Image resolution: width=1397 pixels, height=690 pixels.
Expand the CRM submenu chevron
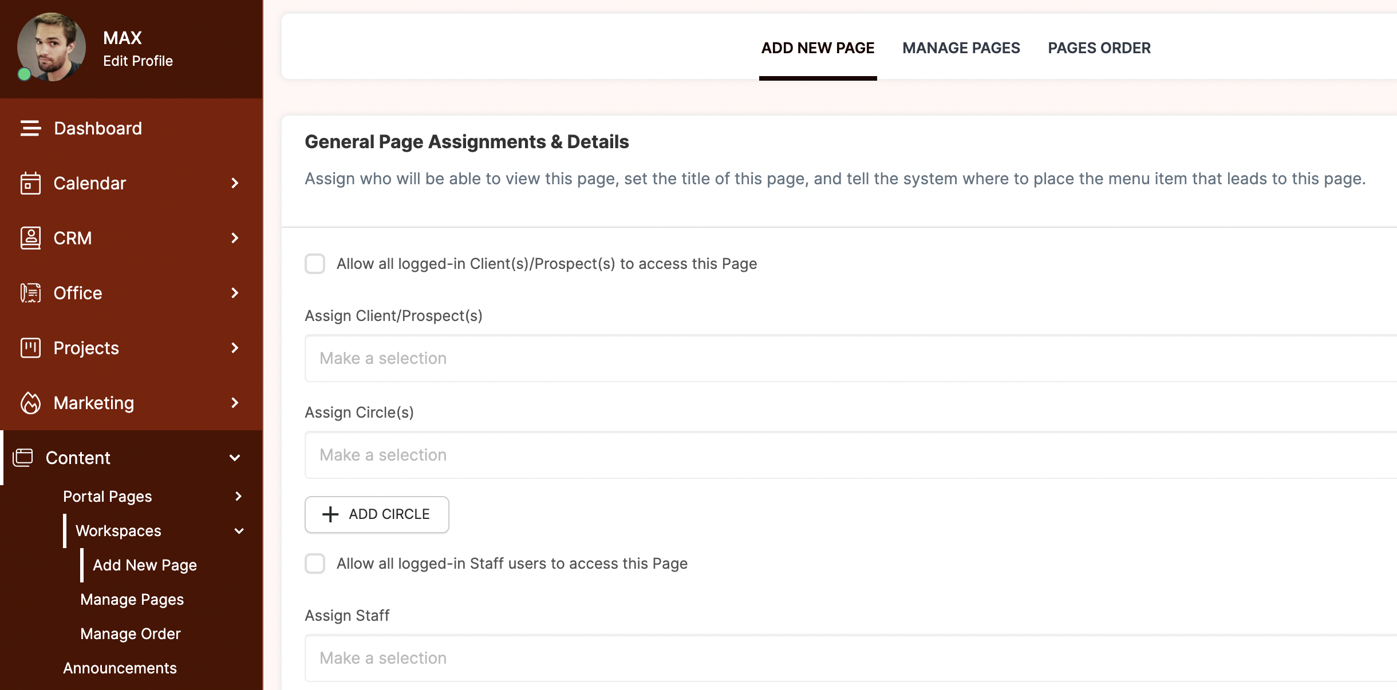pos(235,238)
